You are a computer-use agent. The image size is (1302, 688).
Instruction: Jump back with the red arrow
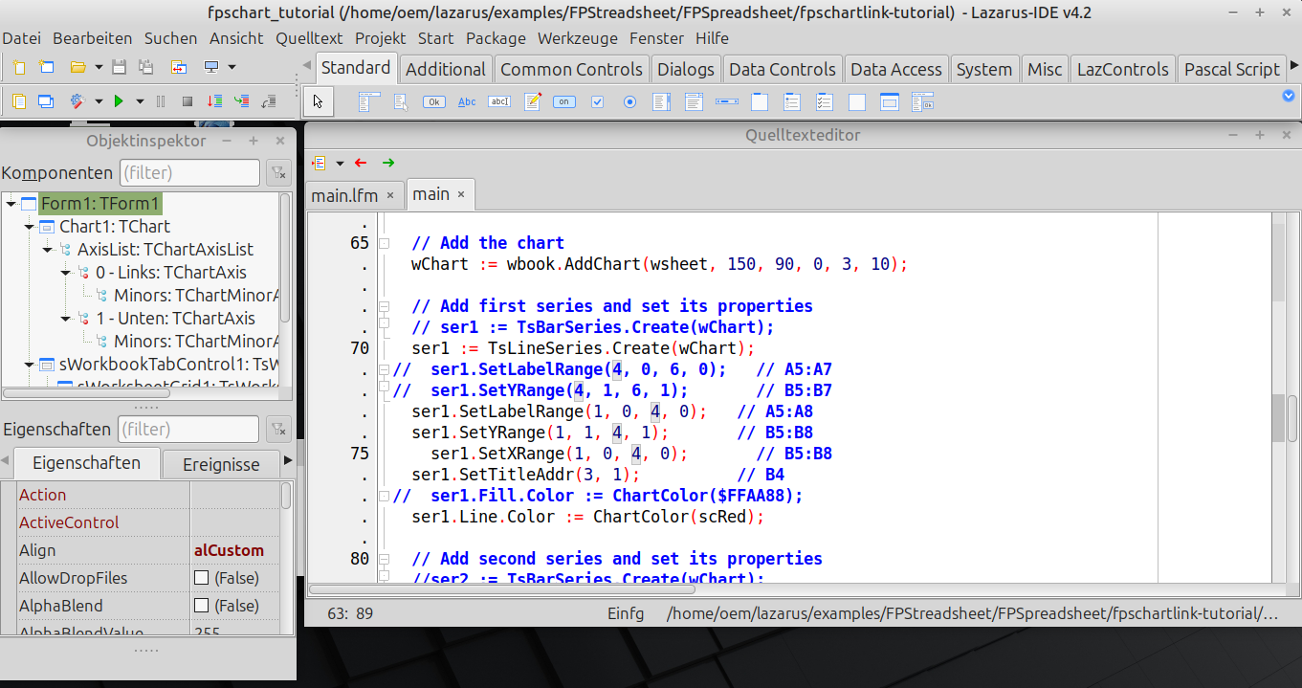(x=361, y=164)
